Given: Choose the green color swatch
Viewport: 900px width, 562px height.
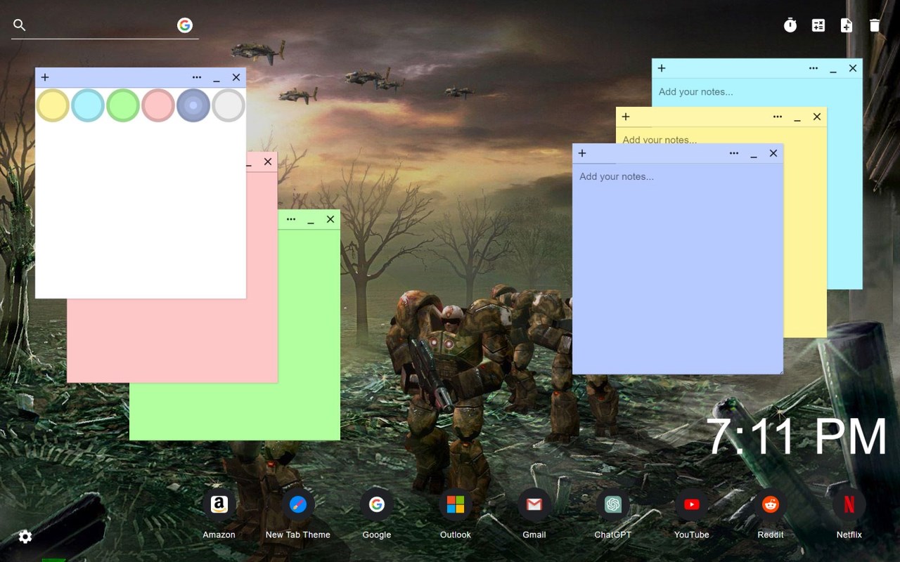Looking at the screenshot, I should (x=123, y=105).
